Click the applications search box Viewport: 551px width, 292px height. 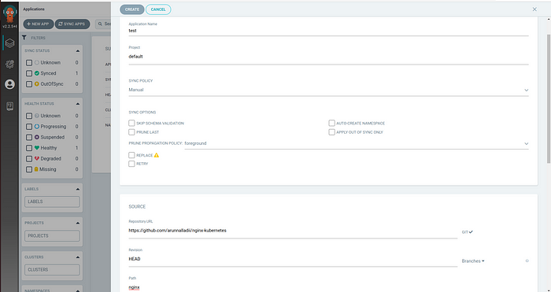[103, 24]
